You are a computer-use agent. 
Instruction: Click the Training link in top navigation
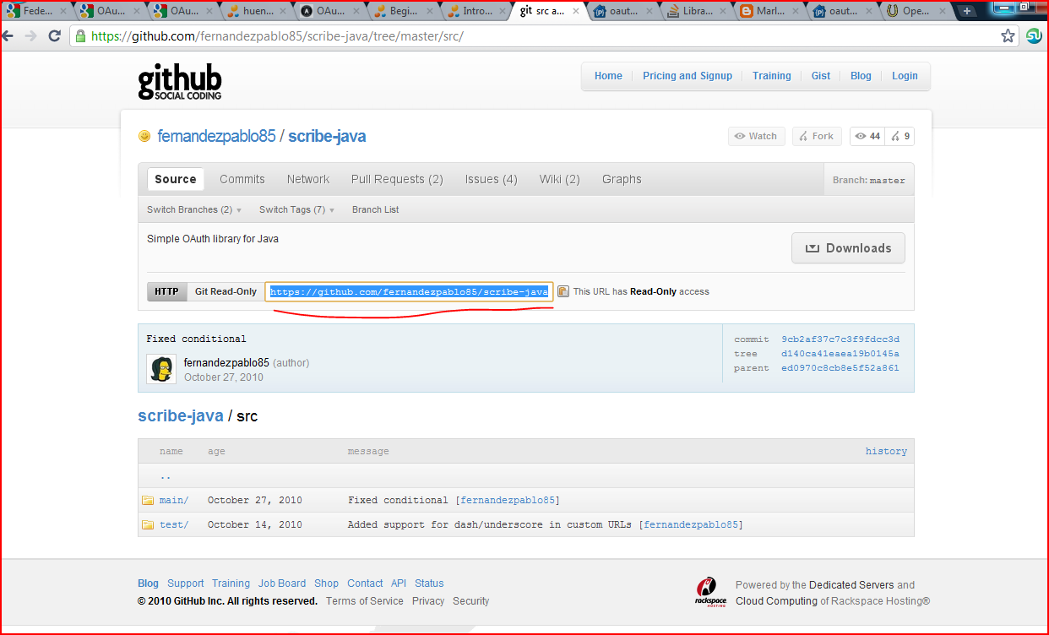[x=772, y=76]
